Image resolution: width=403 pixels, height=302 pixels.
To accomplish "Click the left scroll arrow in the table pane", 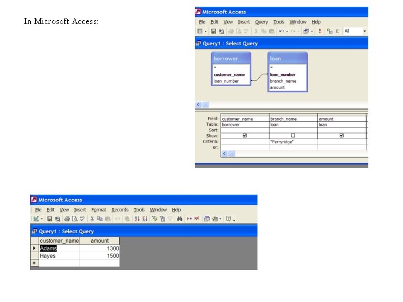I will (198, 105).
